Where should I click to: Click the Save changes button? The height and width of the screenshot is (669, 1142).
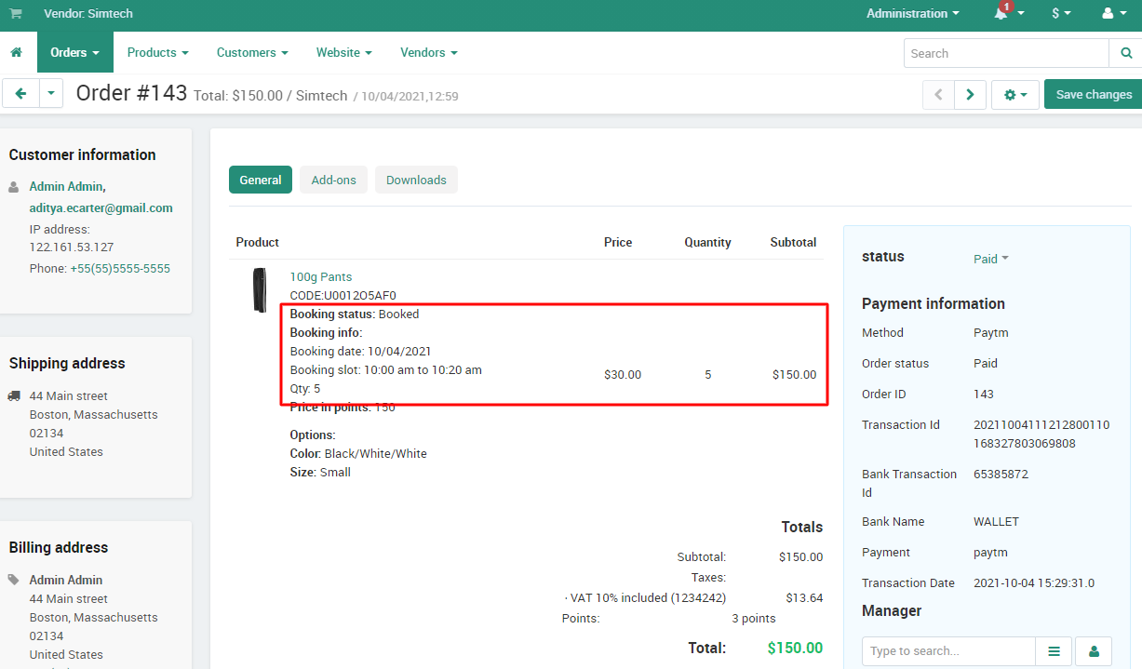pos(1094,94)
